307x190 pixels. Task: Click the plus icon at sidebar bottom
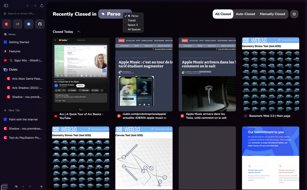41,187
